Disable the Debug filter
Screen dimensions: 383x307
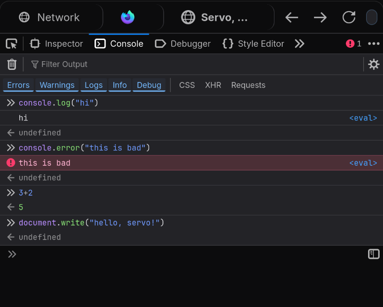pos(149,85)
